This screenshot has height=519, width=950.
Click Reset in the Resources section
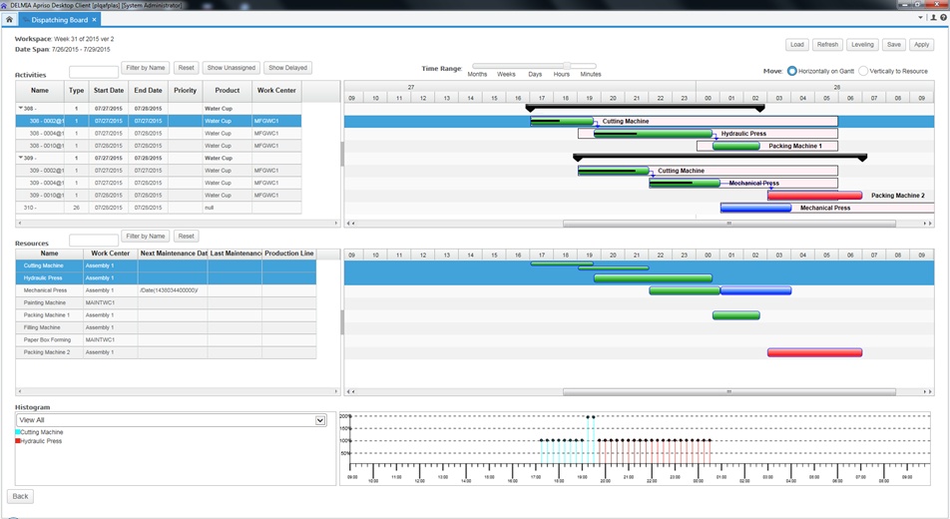tap(186, 236)
